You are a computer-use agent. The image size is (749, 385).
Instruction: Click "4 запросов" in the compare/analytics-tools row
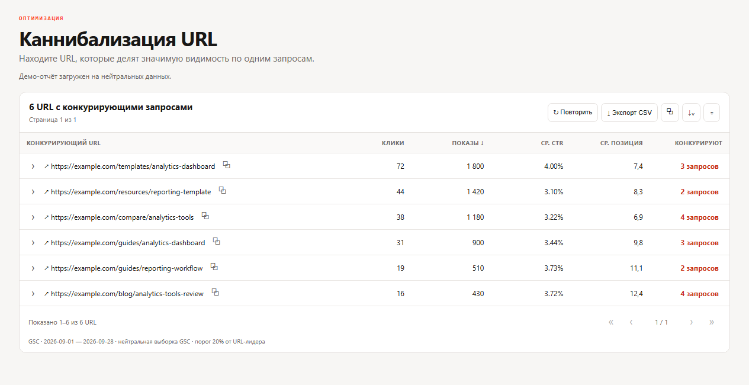pos(699,217)
